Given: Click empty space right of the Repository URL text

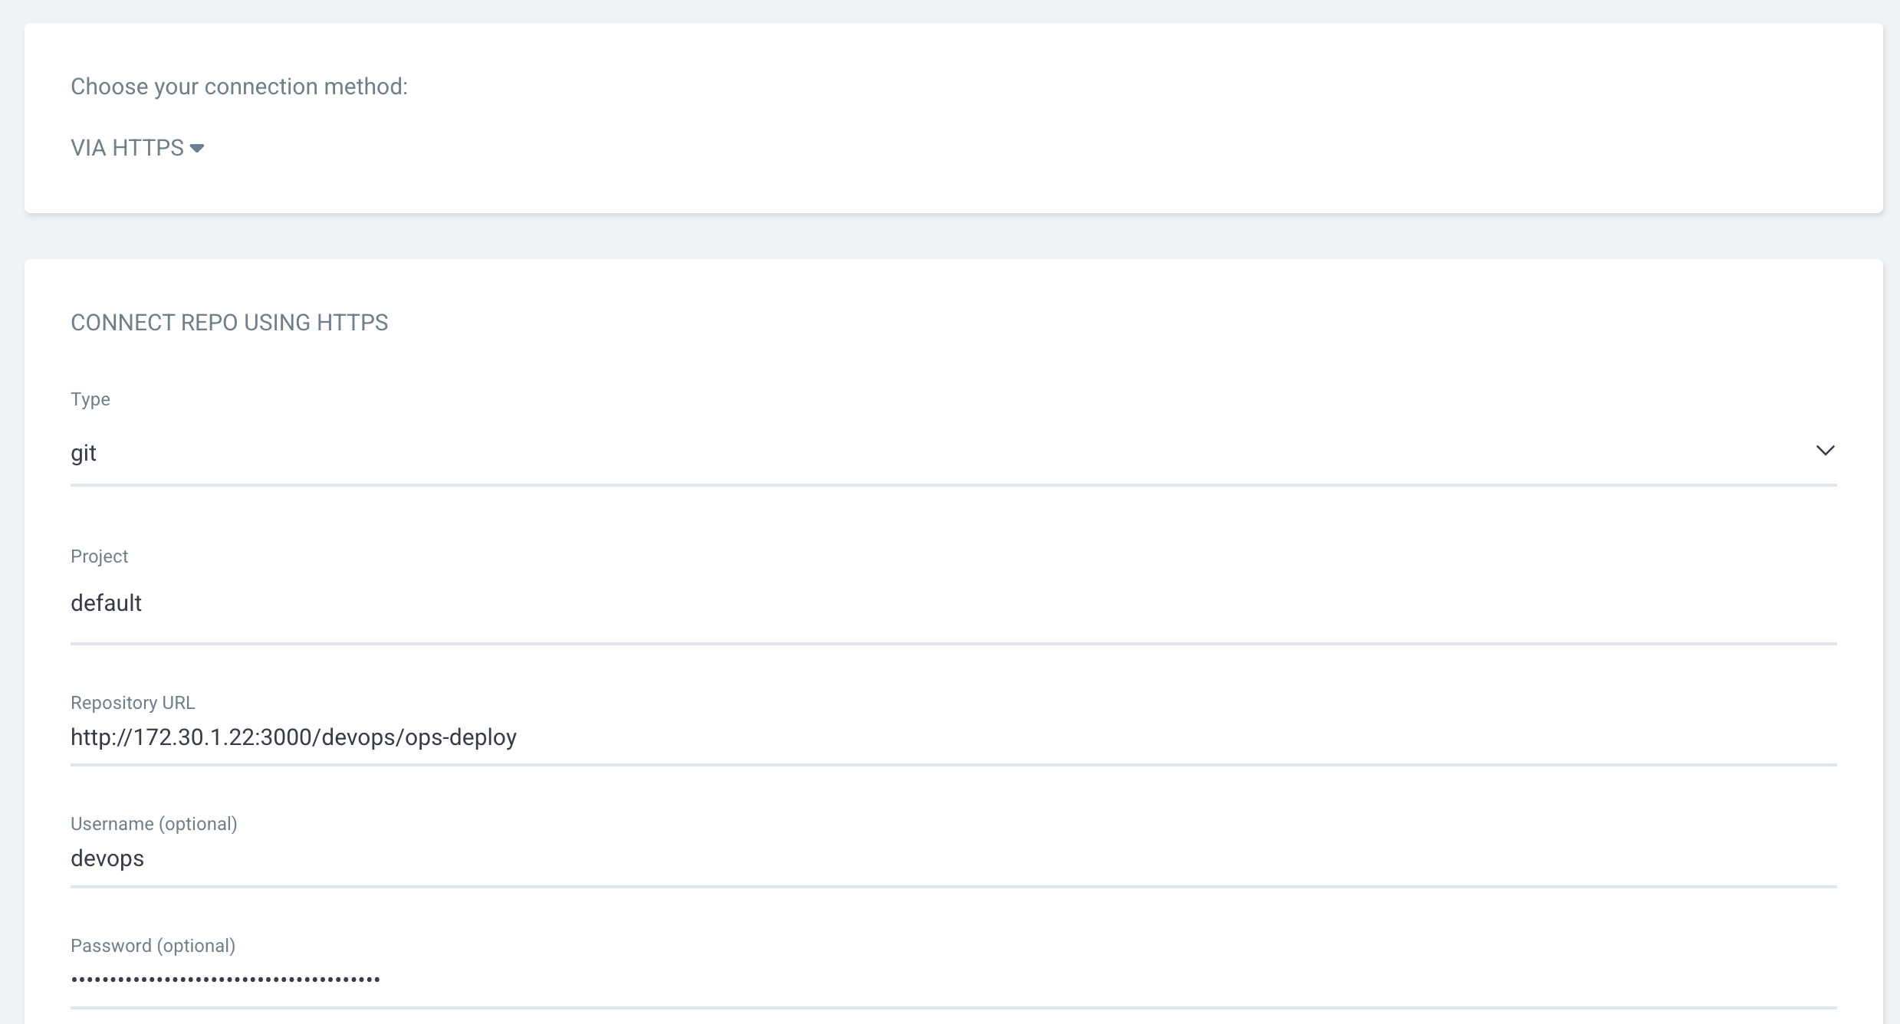Looking at the screenshot, I should pos(1150,737).
